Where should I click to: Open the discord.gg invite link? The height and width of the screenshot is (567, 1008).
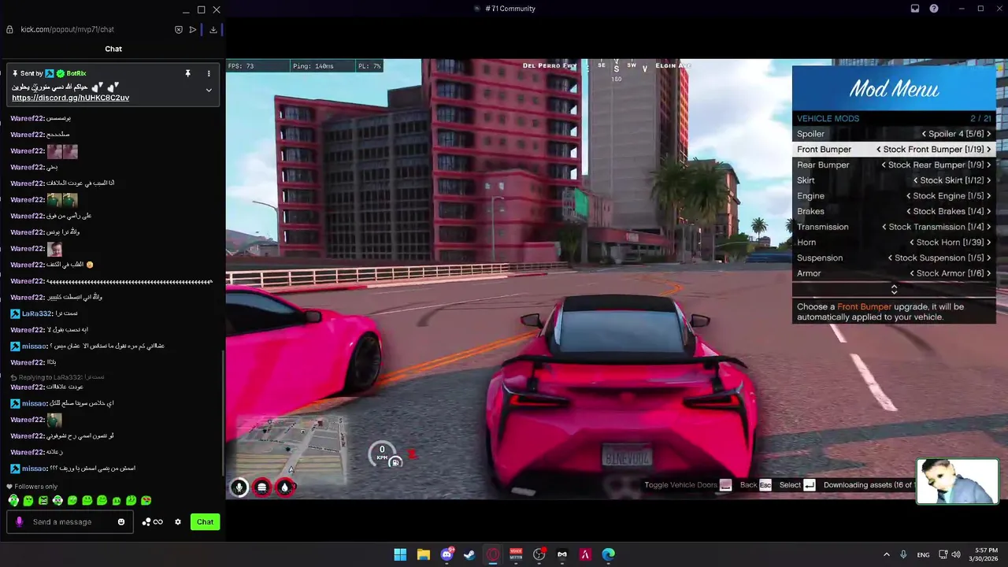click(70, 98)
